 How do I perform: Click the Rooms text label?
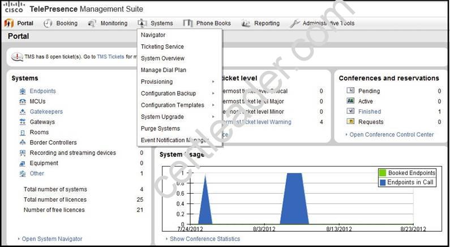(39, 133)
